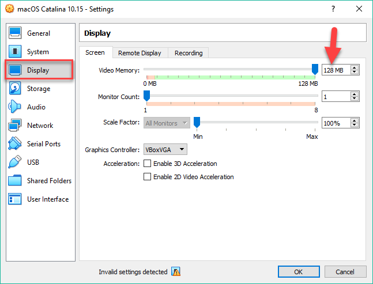The image size is (373, 284).
Task: Select the User Interface category
Action: [47, 199]
